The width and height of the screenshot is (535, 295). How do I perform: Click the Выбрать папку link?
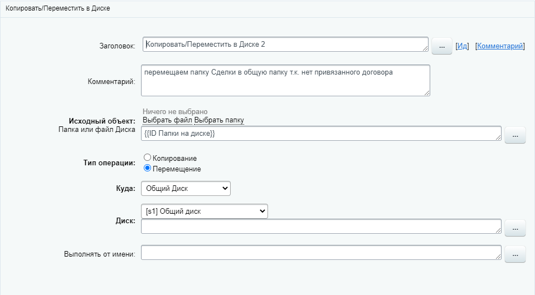click(219, 120)
